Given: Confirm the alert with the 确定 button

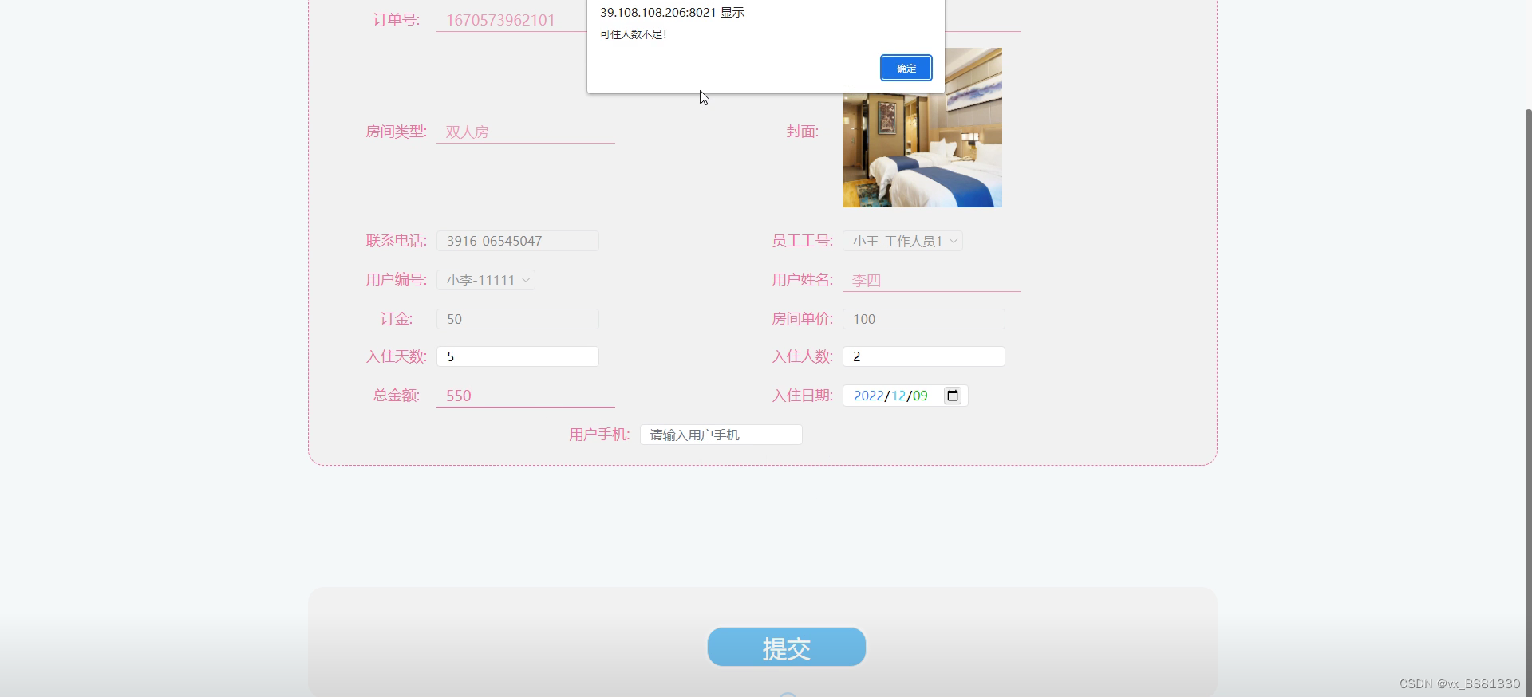Looking at the screenshot, I should [906, 68].
